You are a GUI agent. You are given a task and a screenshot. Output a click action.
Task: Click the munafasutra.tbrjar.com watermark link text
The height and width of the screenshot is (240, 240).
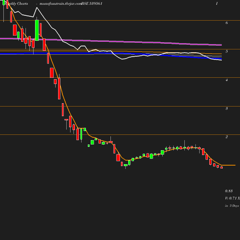click(x=60, y=4)
